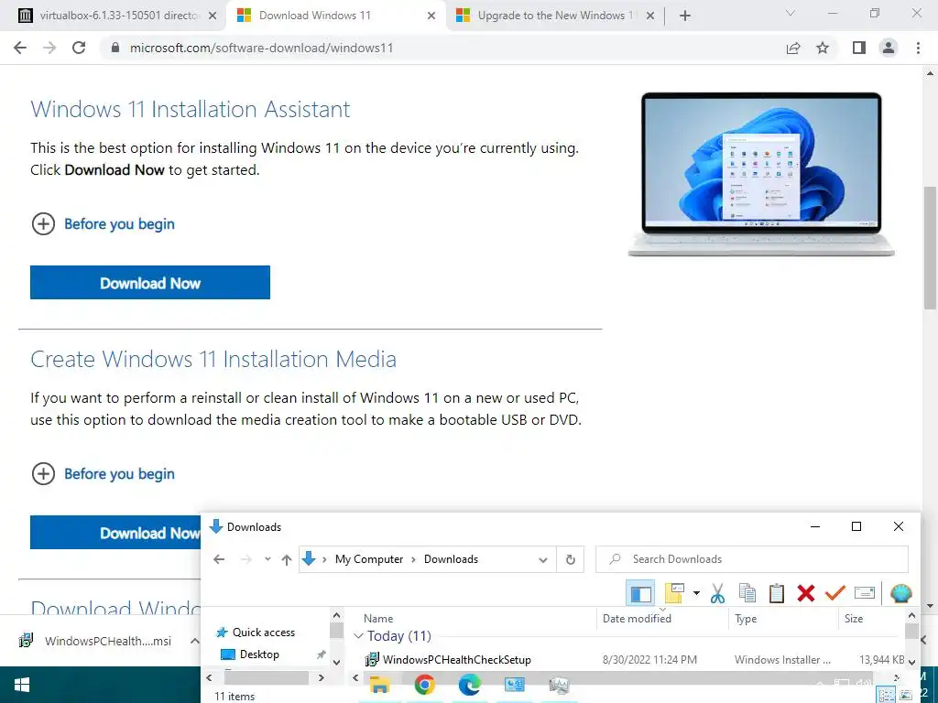938x703 pixels.
Task: Switch to Upgrade to the New Windows tab
Action: 554,16
